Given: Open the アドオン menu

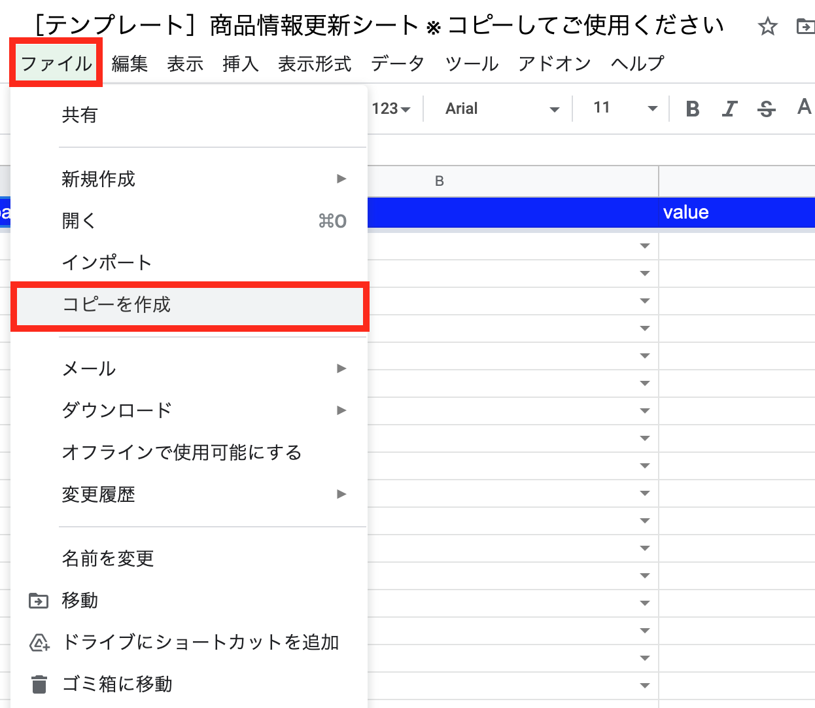Looking at the screenshot, I should (x=553, y=63).
